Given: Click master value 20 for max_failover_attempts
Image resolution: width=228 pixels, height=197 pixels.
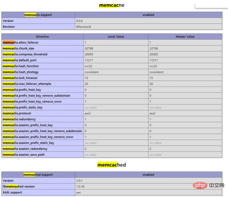Looking at the screenshot, I should tap(151, 84).
